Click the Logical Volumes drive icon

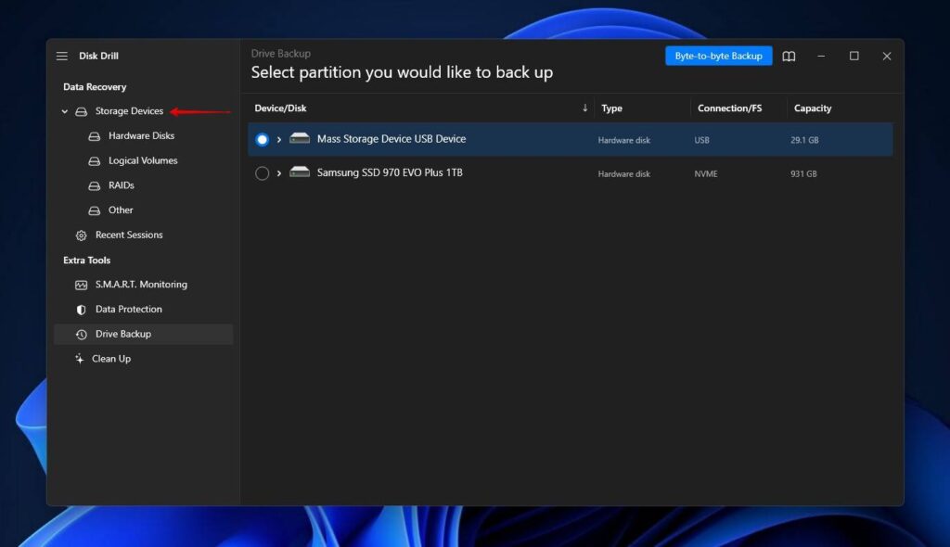click(95, 160)
